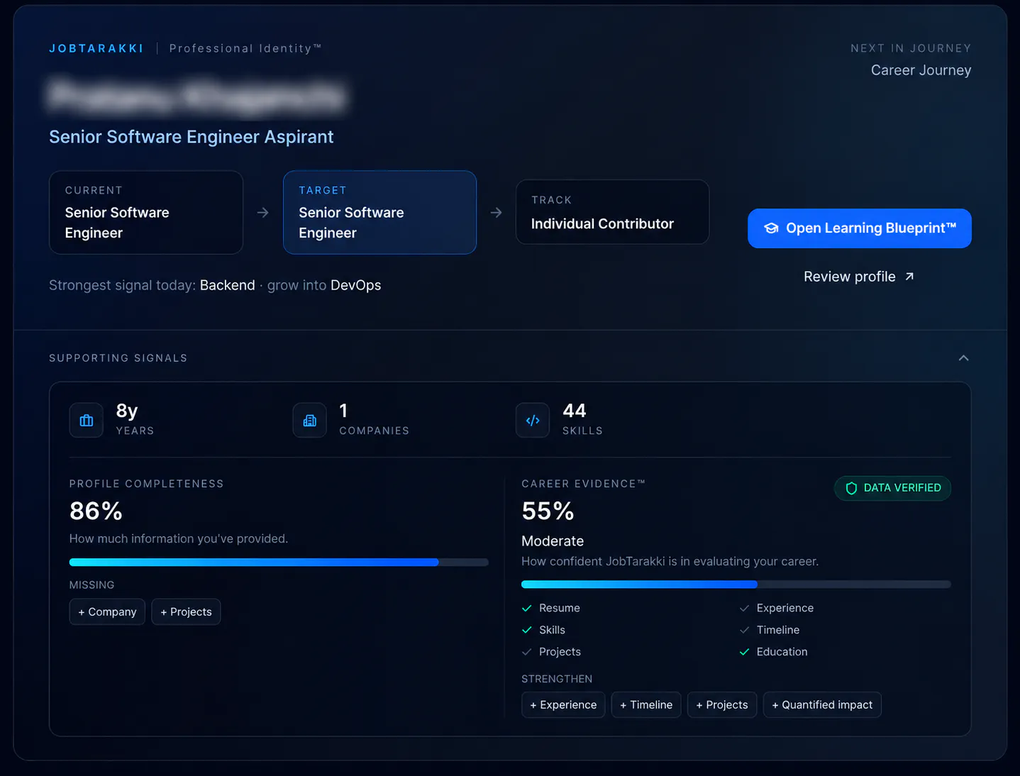Viewport: 1020px width, 776px height.
Task: Select the Target Senior Software Engineer card
Action: click(x=379, y=212)
